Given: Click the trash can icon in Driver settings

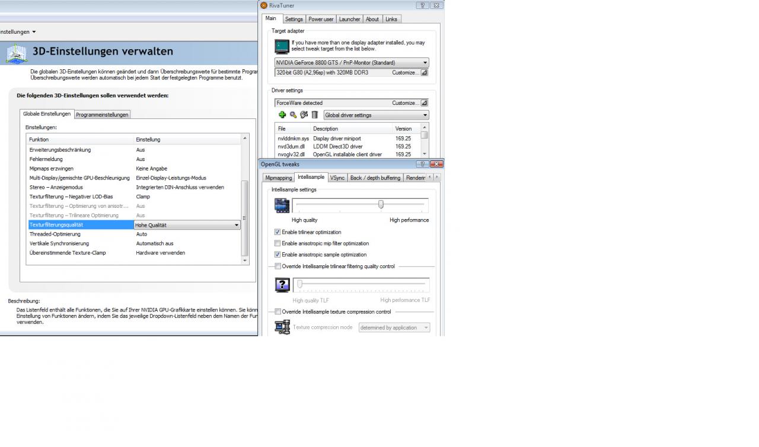Looking at the screenshot, I should (315, 115).
